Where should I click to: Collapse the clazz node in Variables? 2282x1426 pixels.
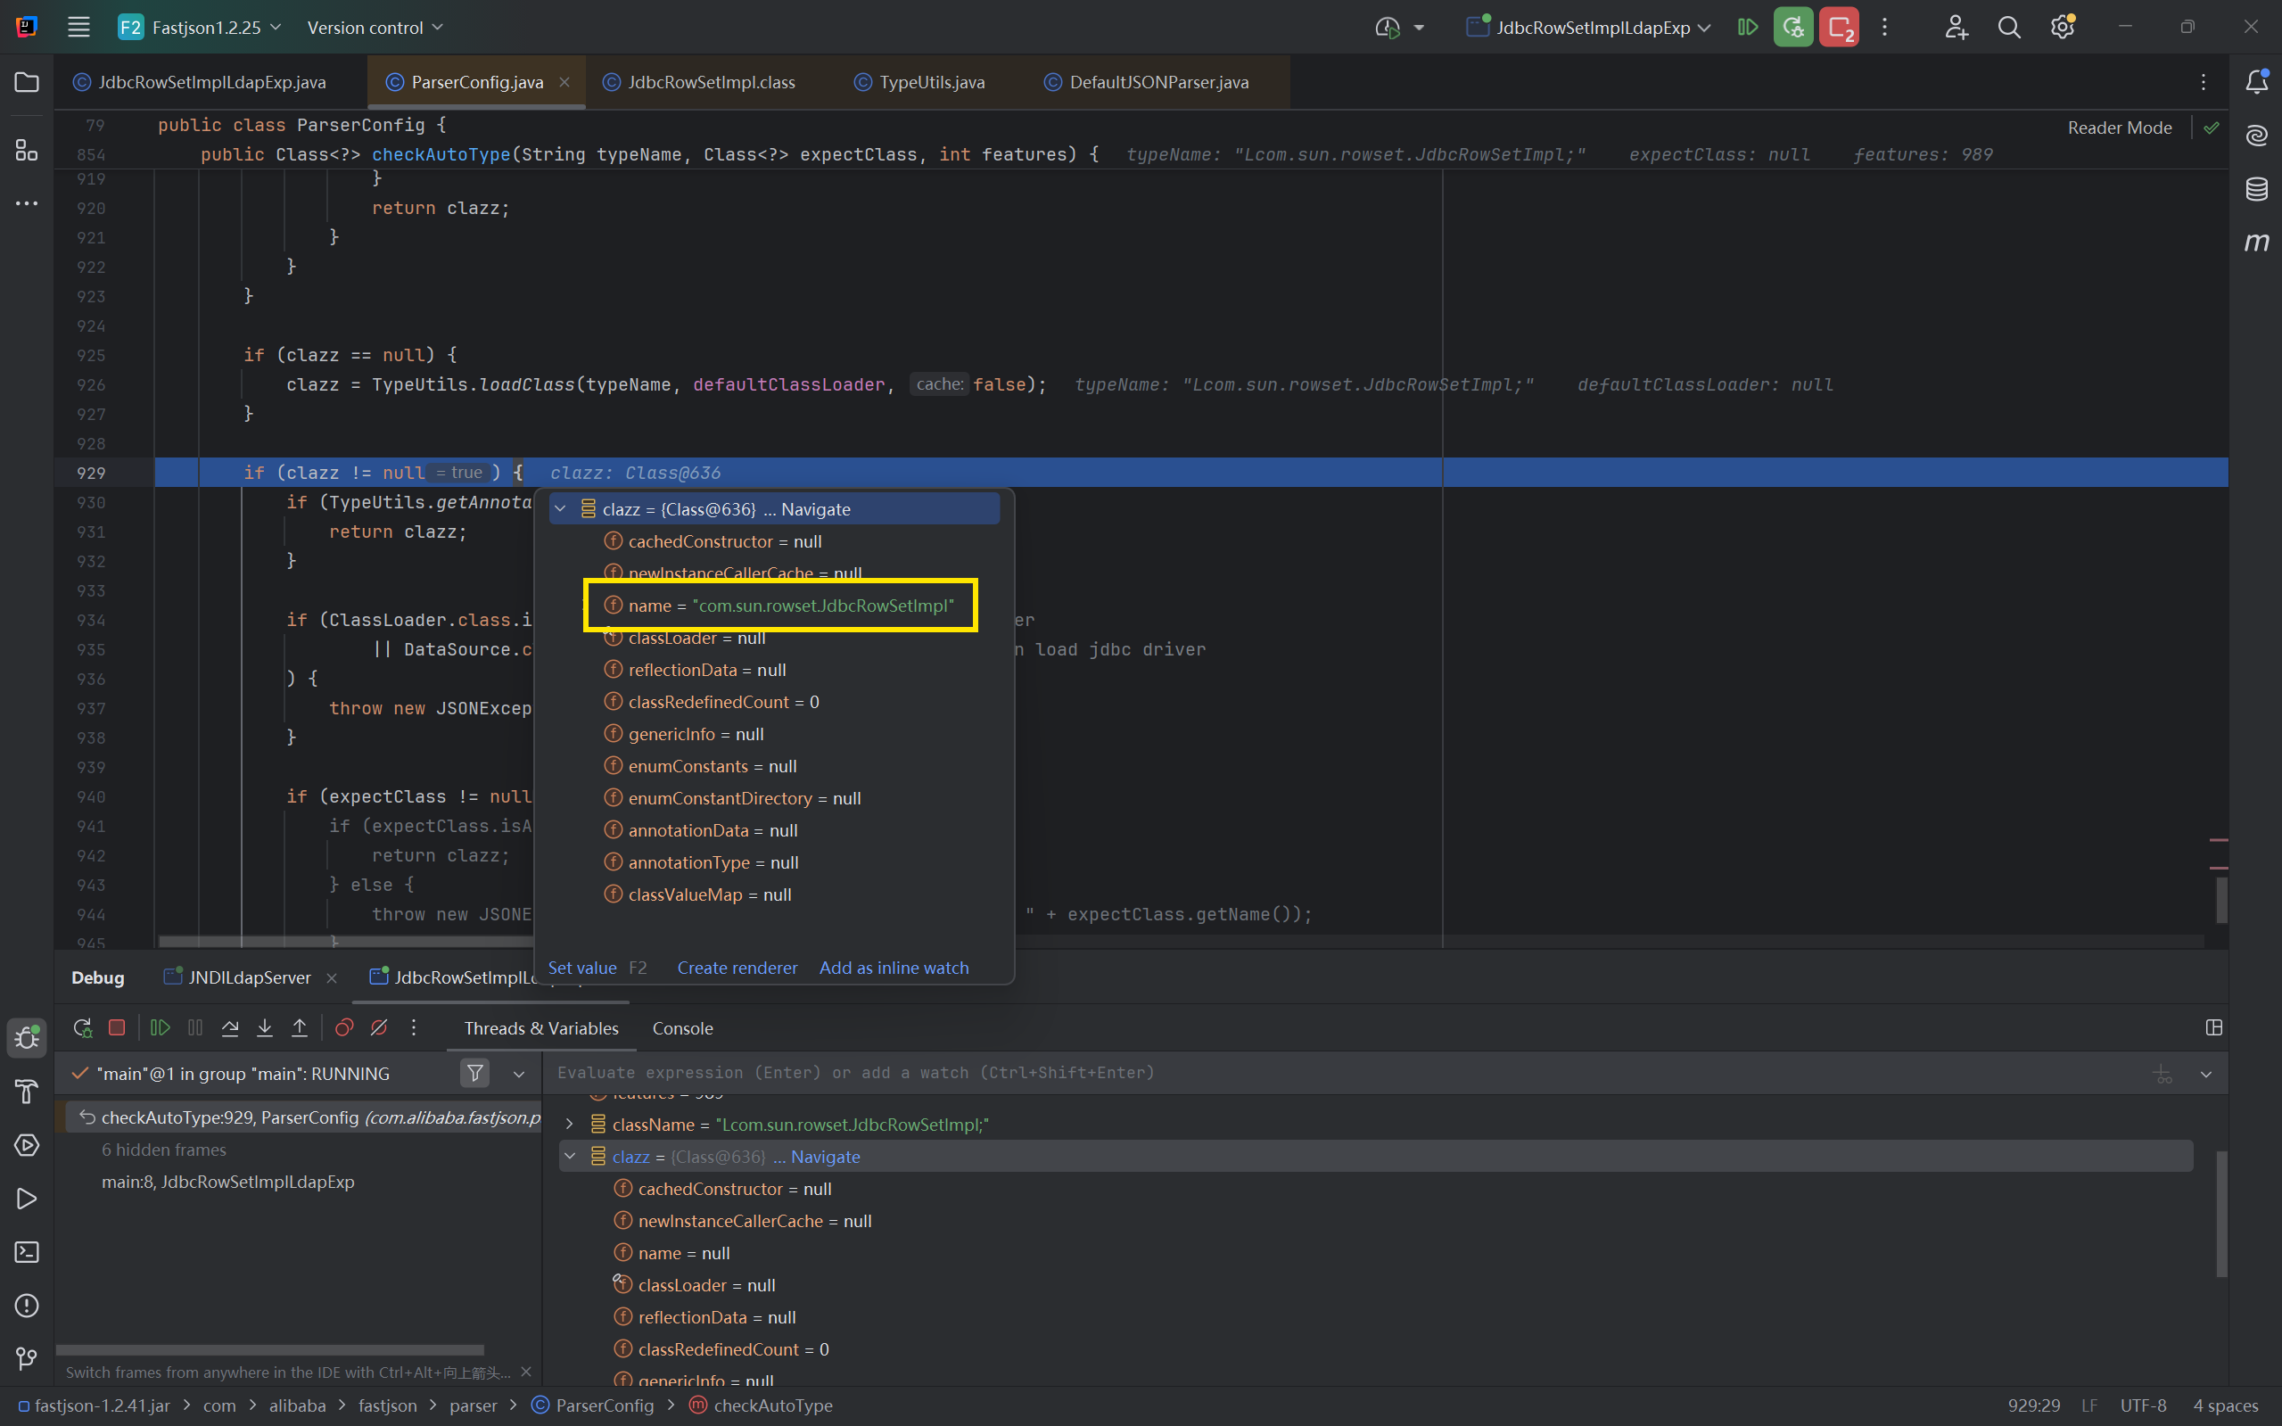point(570,1157)
